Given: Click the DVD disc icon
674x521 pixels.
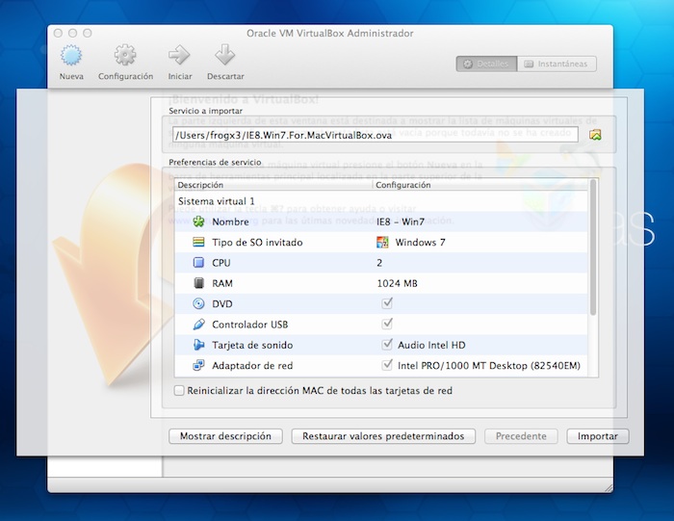Looking at the screenshot, I should tap(199, 304).
